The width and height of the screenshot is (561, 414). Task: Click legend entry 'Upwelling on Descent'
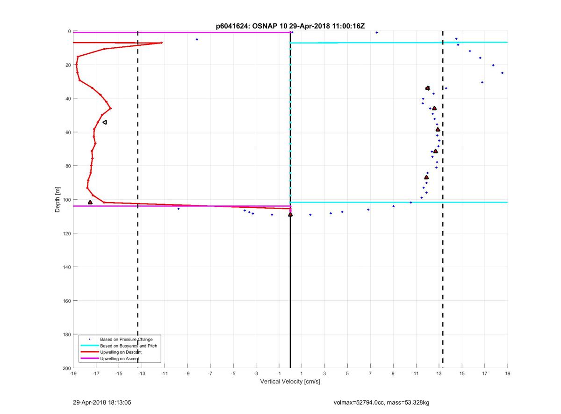pos(121,352)
